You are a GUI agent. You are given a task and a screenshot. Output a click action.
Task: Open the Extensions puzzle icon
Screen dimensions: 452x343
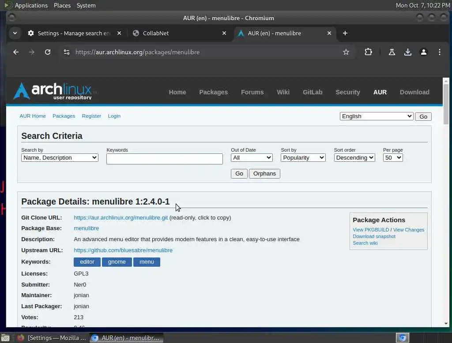(368, 52)
